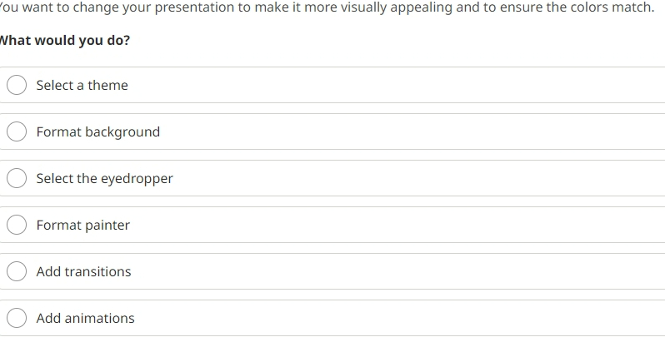The image size is (665, 352).
Task: Choose the 'Format background' radio circle
Action: [x=17, y=131]
